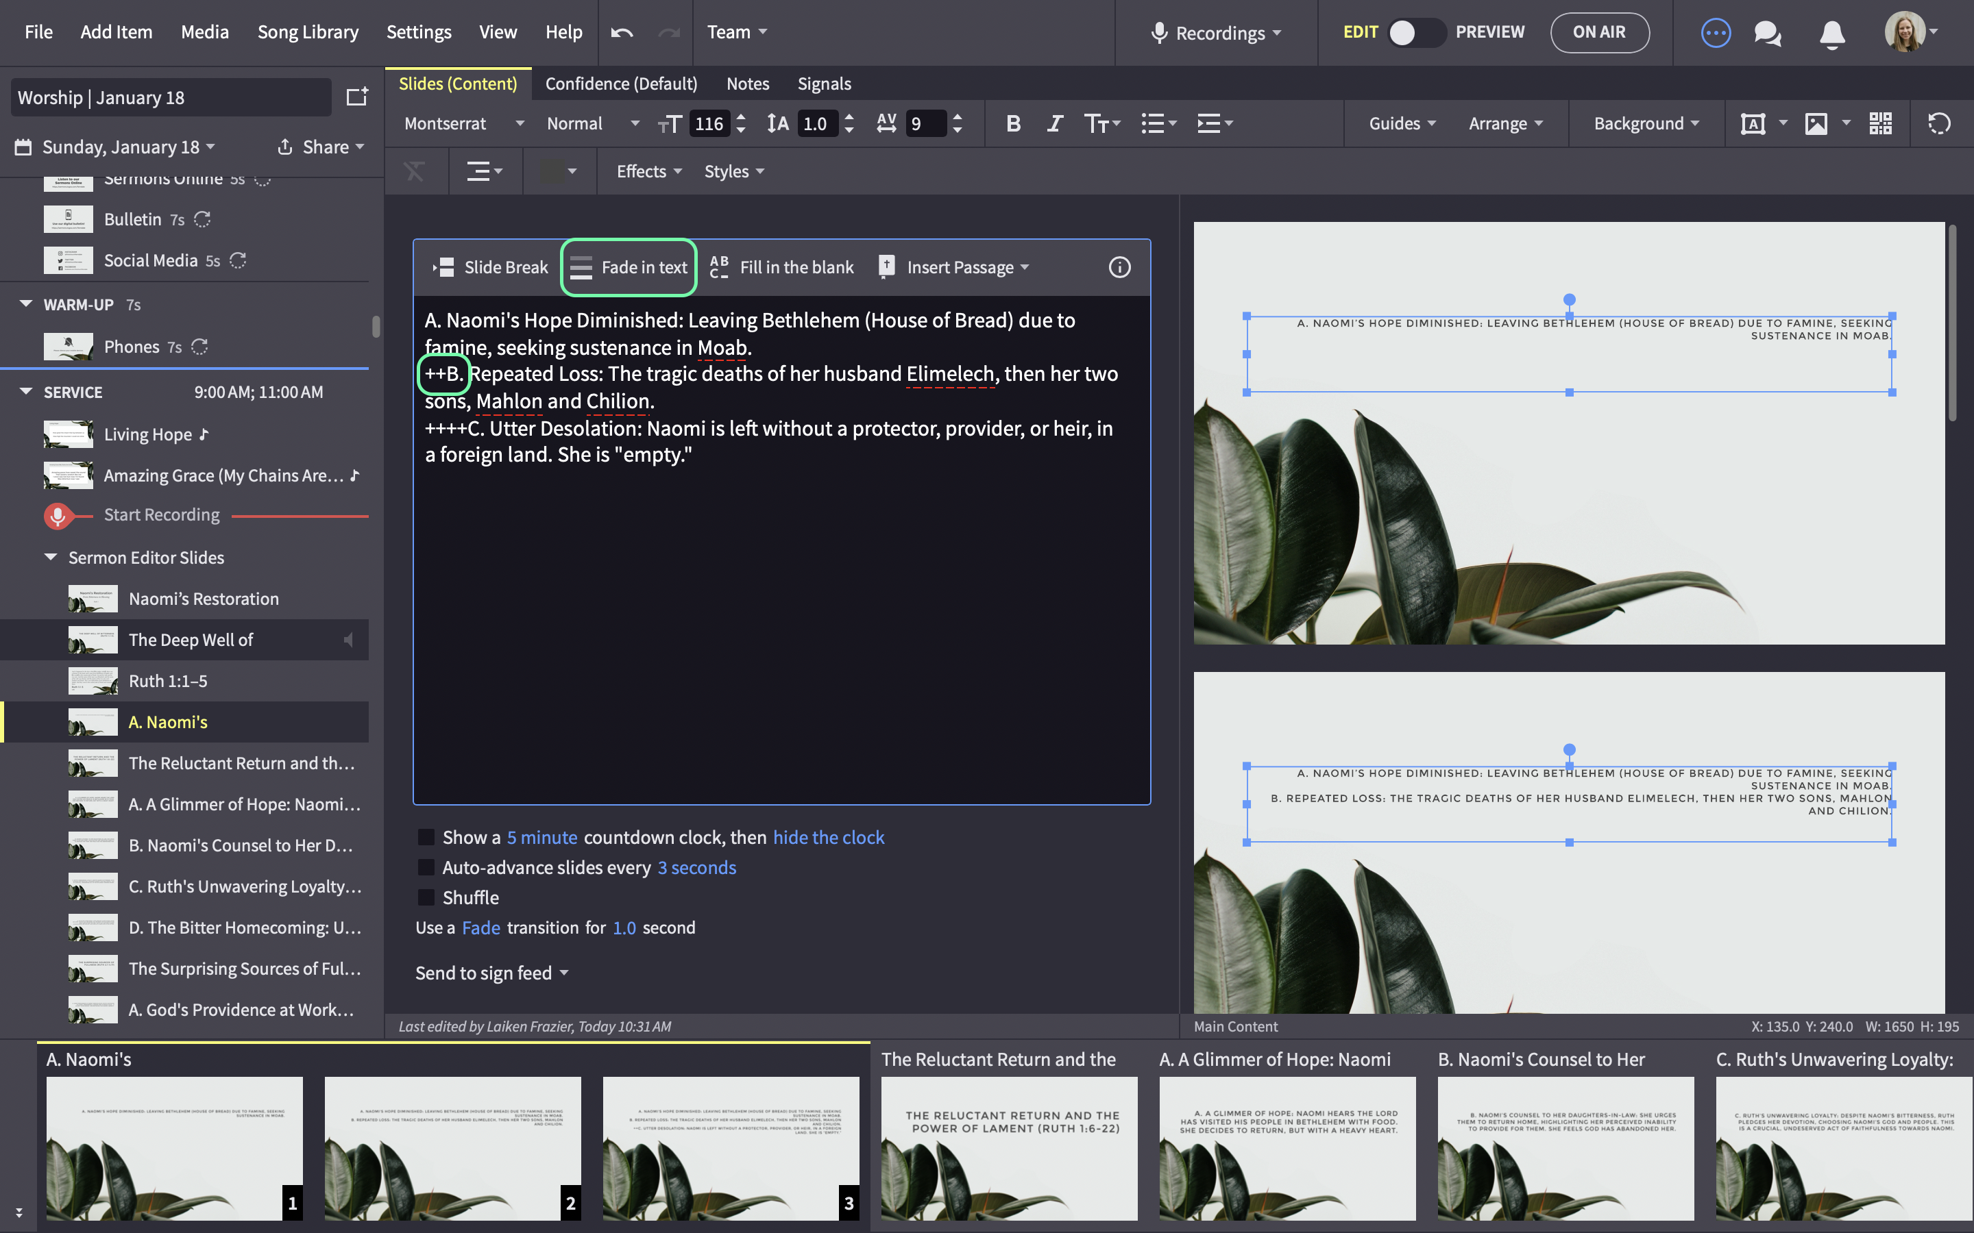Click the text box frame icon
This screenshot has width=1974, height=1233.
1753,123
